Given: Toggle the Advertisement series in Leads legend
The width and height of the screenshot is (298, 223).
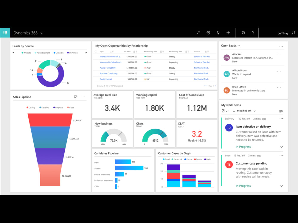Looking at the screenshot, I should 42,53.
